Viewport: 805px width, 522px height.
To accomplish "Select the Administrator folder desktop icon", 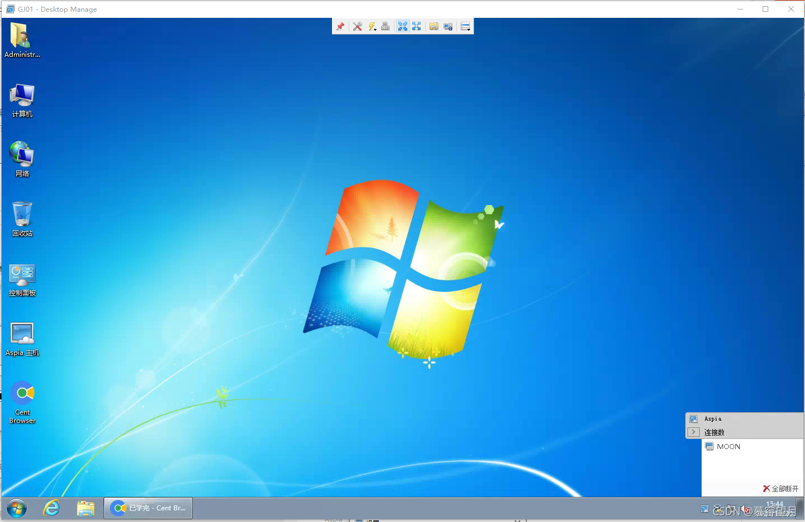I will pos(22,40).
